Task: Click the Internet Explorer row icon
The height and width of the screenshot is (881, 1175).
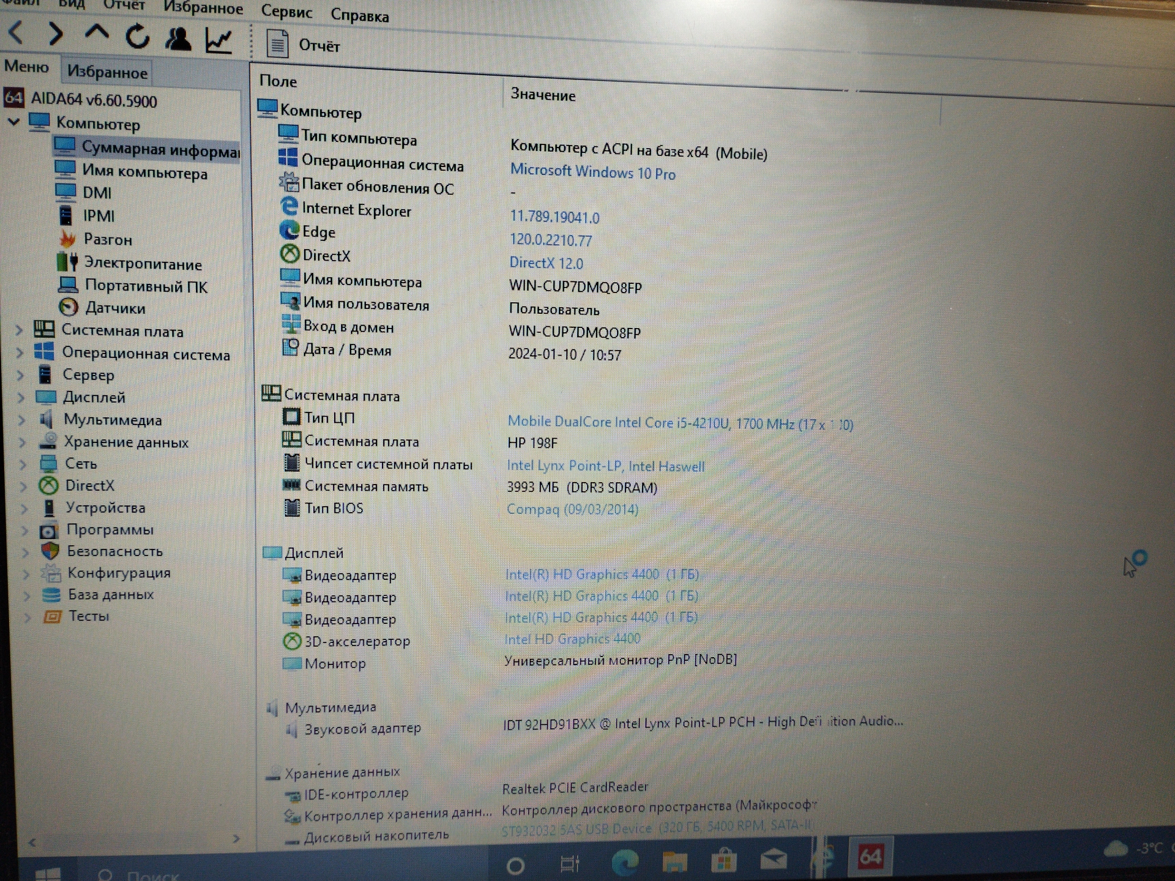Action: [289, 206]
